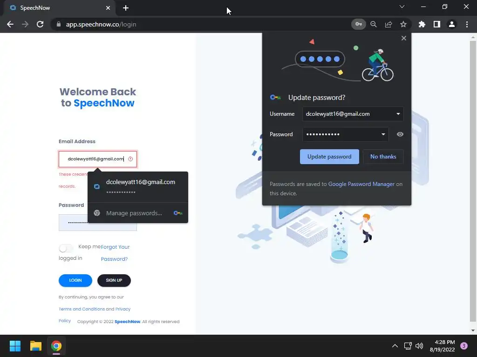477x357 pixels.
Task: Focus the Email Address input field
Action: click(98, 159)
